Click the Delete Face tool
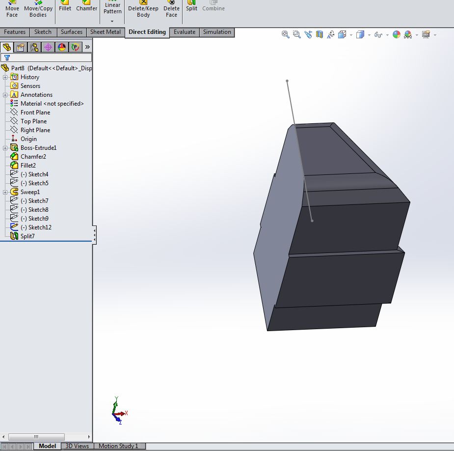The height and width of the screenshot is (451, 454). coord(171,9)
